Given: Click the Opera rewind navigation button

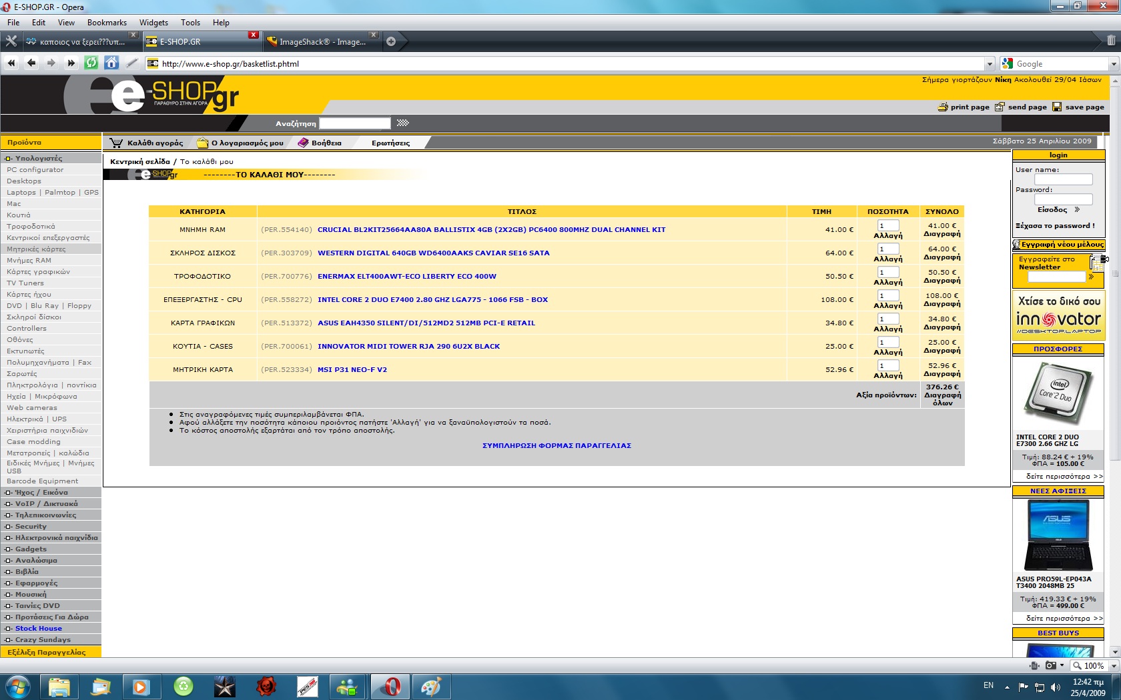Looking at the screenshot, I should (x=11, y=63).
